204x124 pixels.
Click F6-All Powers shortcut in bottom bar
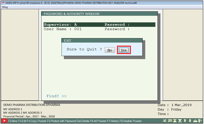tap(98, 121)
